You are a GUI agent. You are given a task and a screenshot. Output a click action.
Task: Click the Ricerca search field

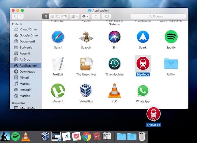(158, 16)
